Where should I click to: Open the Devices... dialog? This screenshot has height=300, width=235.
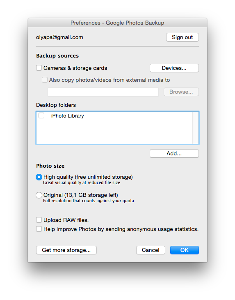click(174, 68)
